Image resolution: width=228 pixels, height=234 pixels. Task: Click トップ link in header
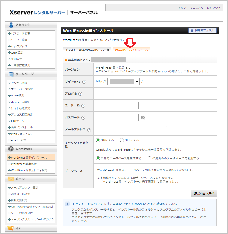[182, 8]
